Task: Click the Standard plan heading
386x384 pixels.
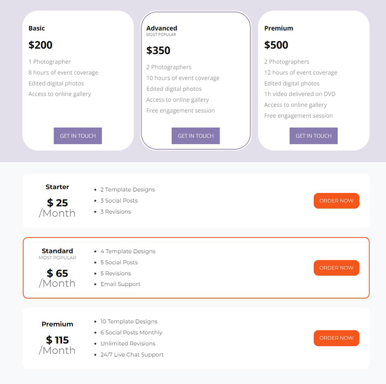Action: coord(57,251)
